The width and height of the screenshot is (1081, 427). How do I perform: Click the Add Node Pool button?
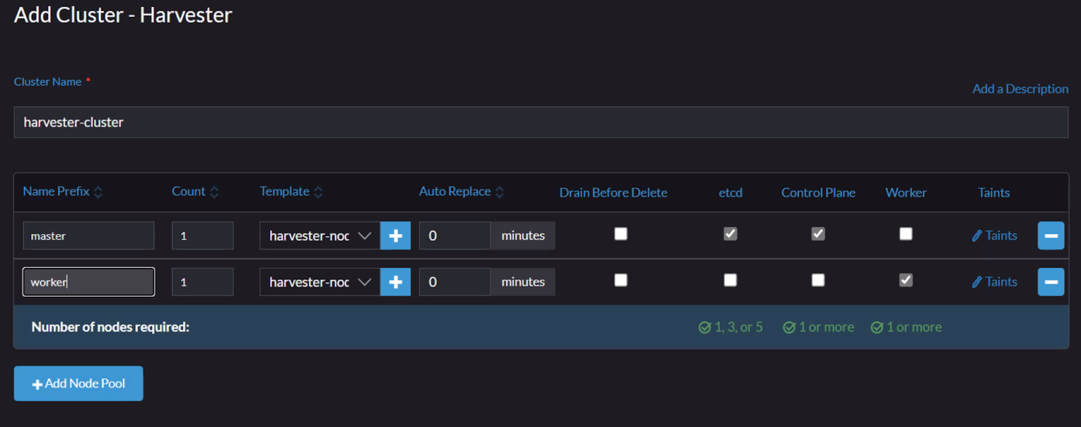tap(78, 383)
